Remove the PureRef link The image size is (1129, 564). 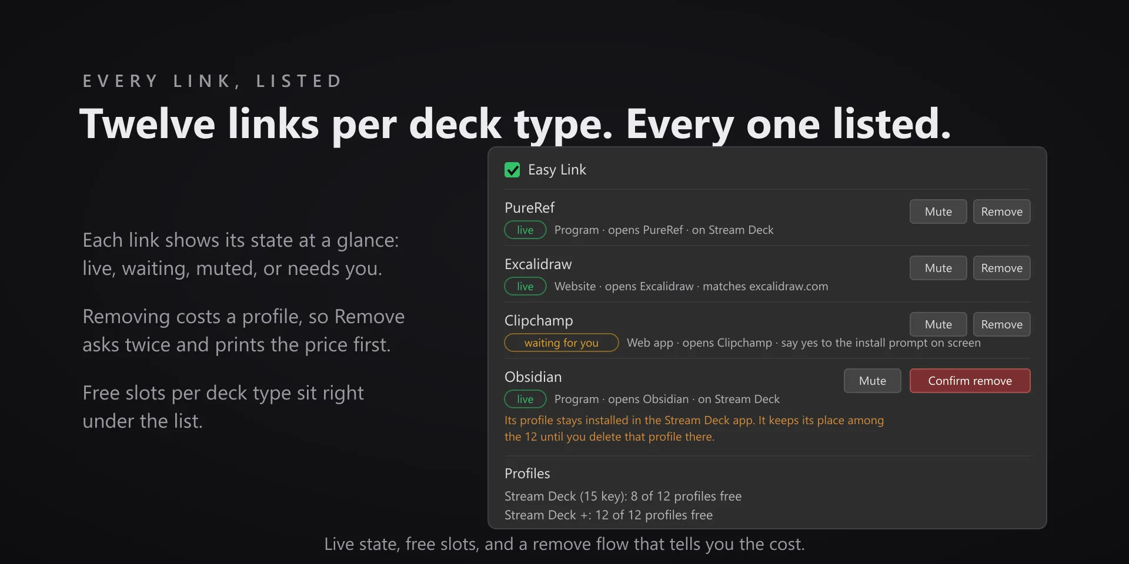tap(1001, 211)
